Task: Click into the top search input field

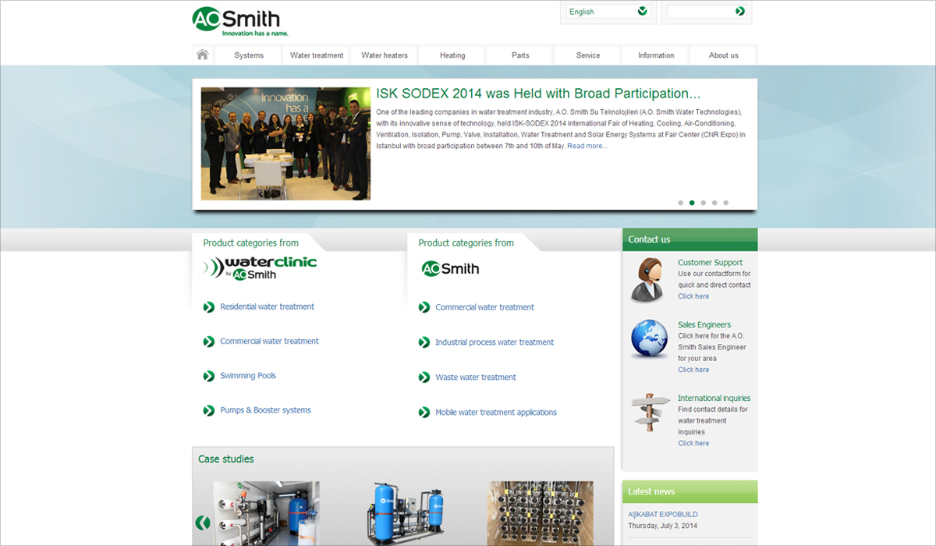Action: click(700, 12)
